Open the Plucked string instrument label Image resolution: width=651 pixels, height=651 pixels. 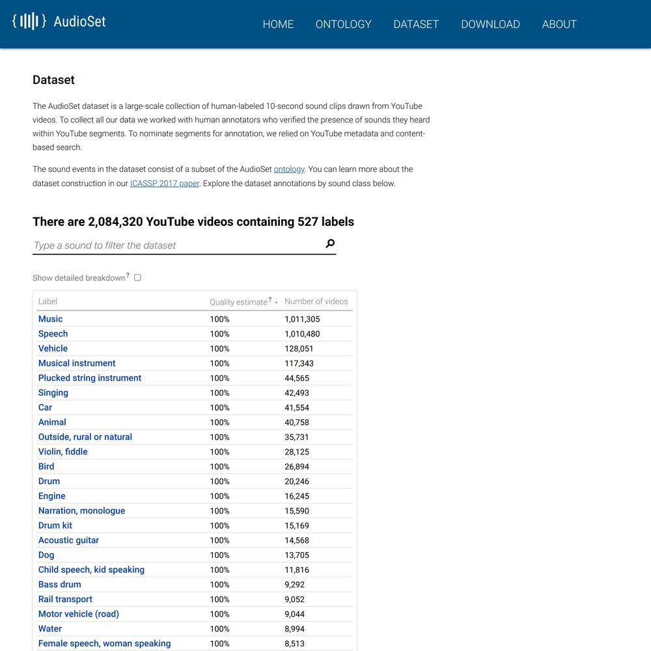click(x=90, y=378)
